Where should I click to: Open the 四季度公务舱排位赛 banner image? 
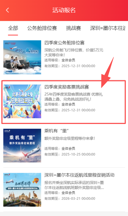coord(22,57)
